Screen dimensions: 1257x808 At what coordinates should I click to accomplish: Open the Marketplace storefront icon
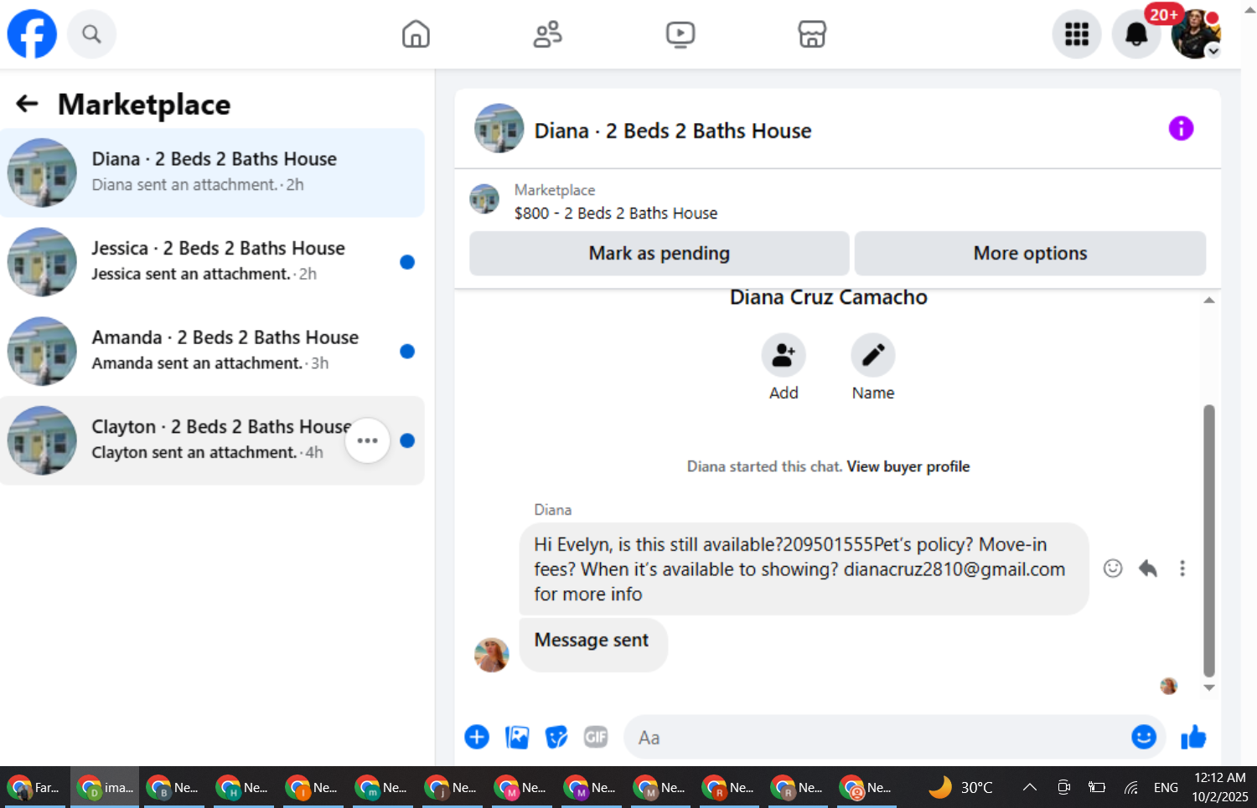pyautogui.click(x=812, y=34)
